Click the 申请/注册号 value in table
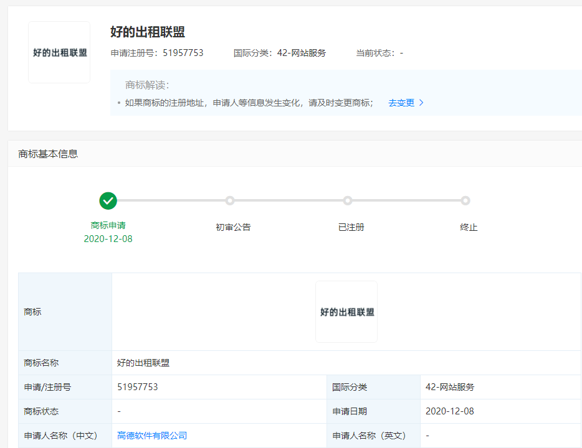 [138, 387]
